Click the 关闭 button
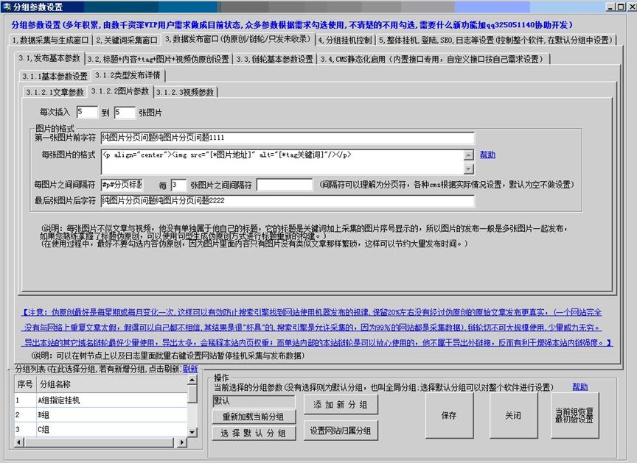Screen dimensions: 637x463 click(513, 415)
